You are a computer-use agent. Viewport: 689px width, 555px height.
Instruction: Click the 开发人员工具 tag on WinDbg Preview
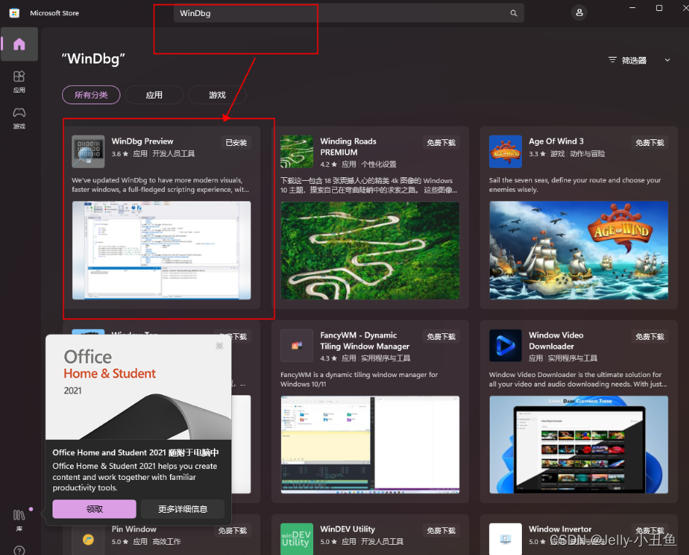174,154
